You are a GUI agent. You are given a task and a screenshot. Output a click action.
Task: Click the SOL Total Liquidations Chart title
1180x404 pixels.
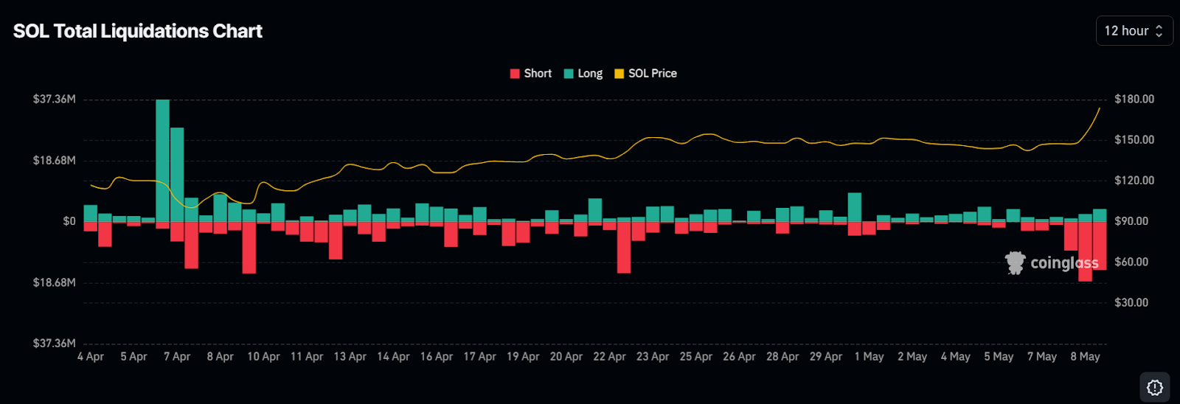pos(138,31)
